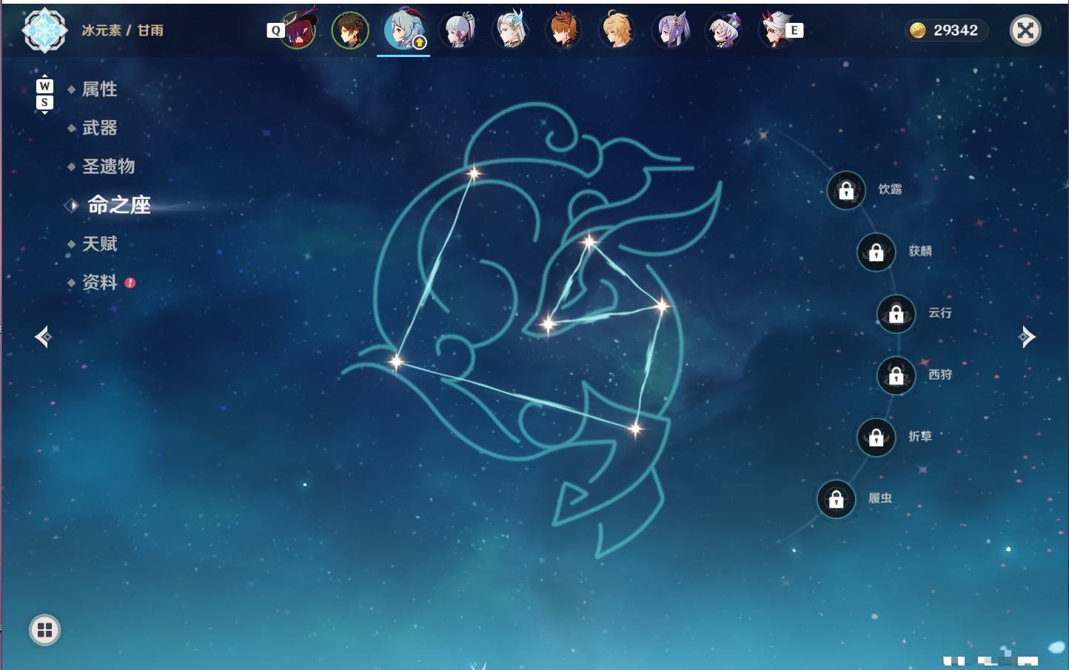Close the character screen with X
Image resolution: width=1069 pixels, height=670 pixels.
(1025, 30)
